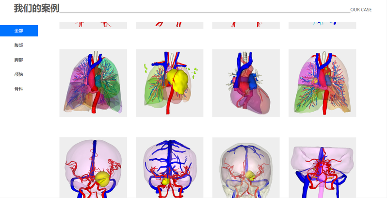Open the 腹部 category

coord(19,45)
